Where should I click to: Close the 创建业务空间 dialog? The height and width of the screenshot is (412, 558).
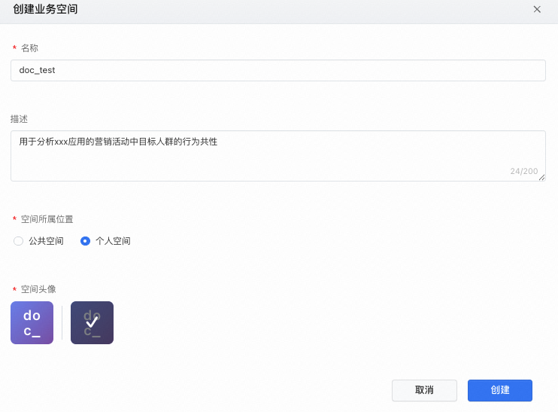click(537, 10)
